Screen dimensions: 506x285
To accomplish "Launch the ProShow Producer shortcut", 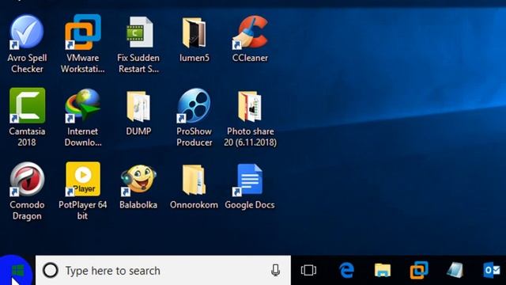I will point(194,105).
